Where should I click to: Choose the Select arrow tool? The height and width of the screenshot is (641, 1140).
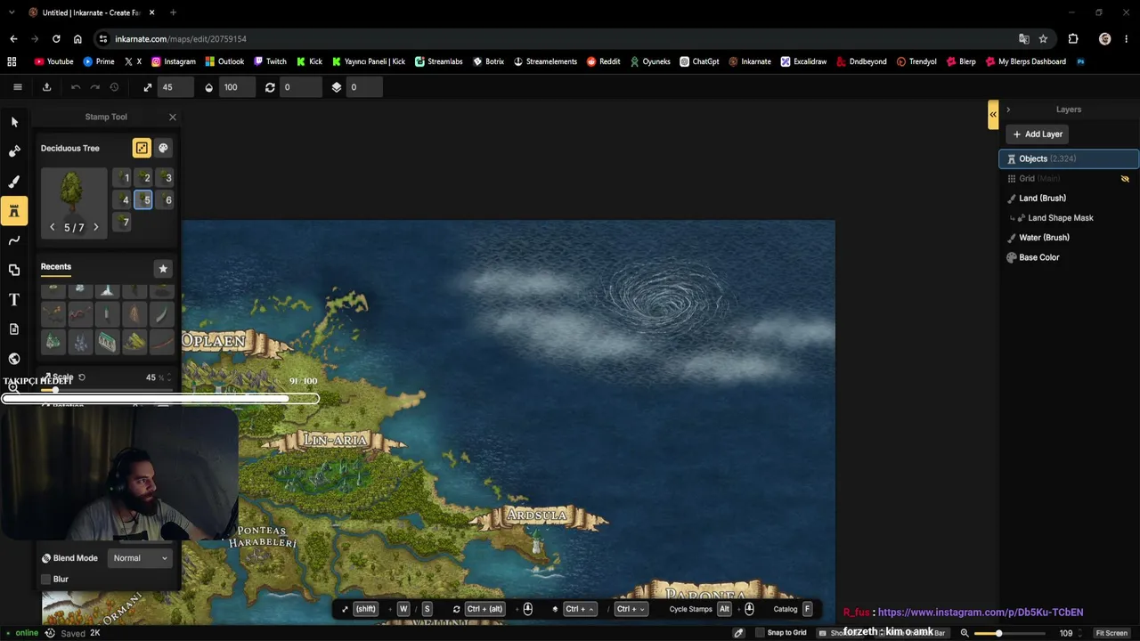point(14,122)
